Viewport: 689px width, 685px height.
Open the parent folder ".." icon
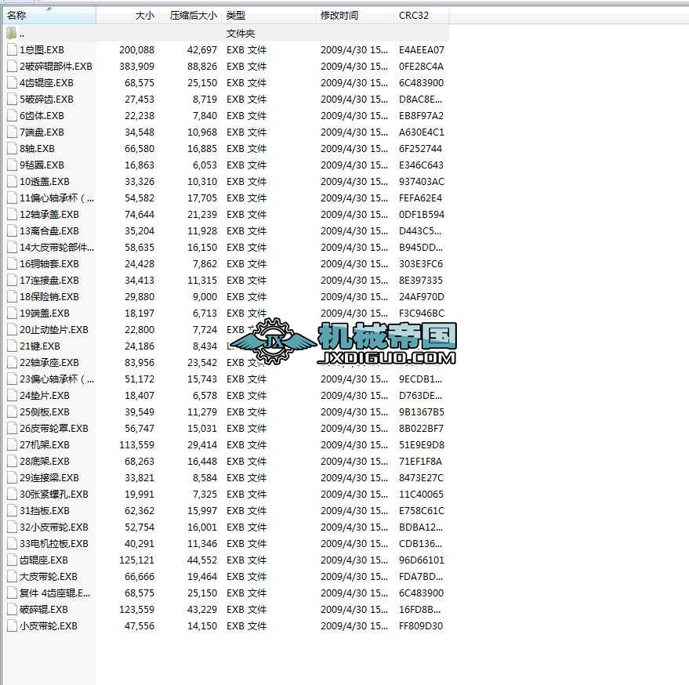[x=12, y=34]
